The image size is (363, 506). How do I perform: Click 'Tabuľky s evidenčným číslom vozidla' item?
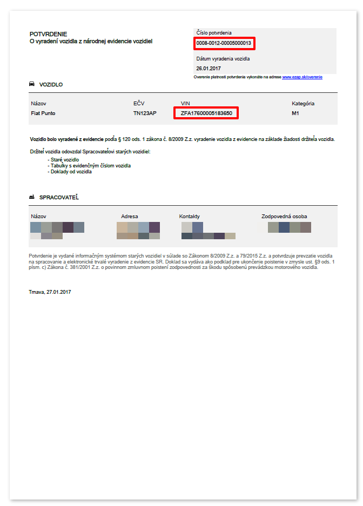point(91,166)
